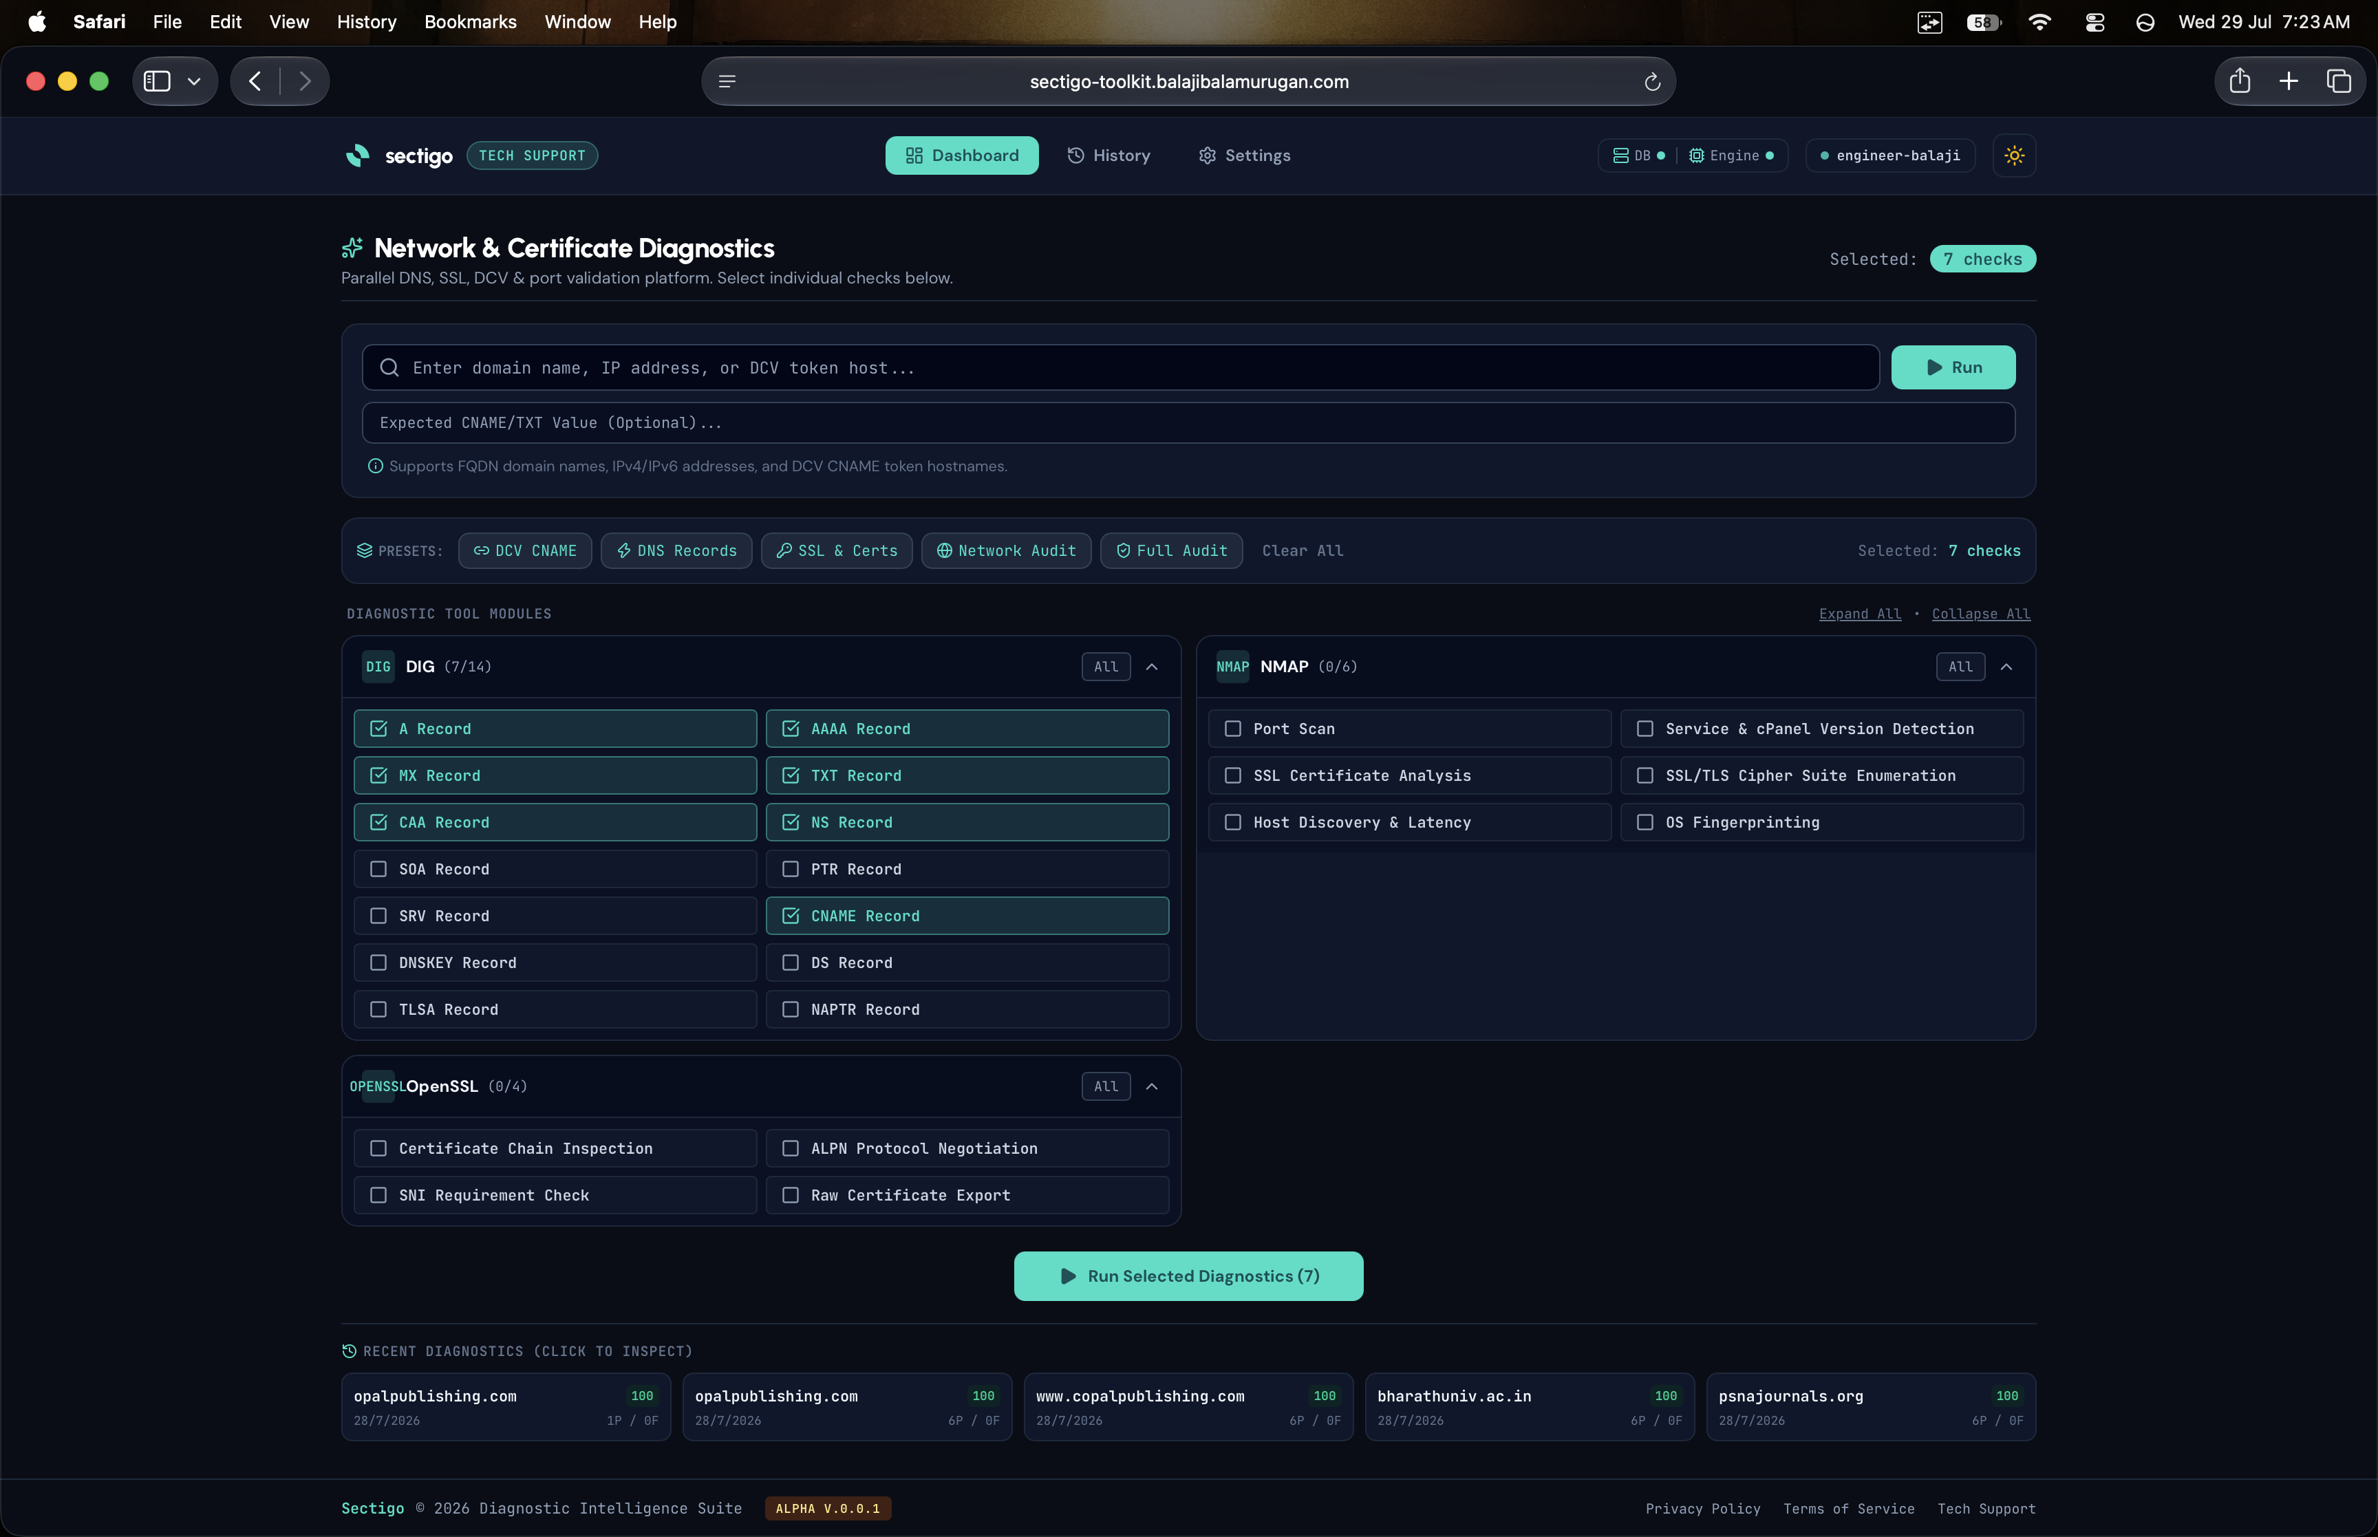Viewport: 2378px width, 1537px height.
Task: Select ALL in the DIG module
Action: coord(1106,667)
